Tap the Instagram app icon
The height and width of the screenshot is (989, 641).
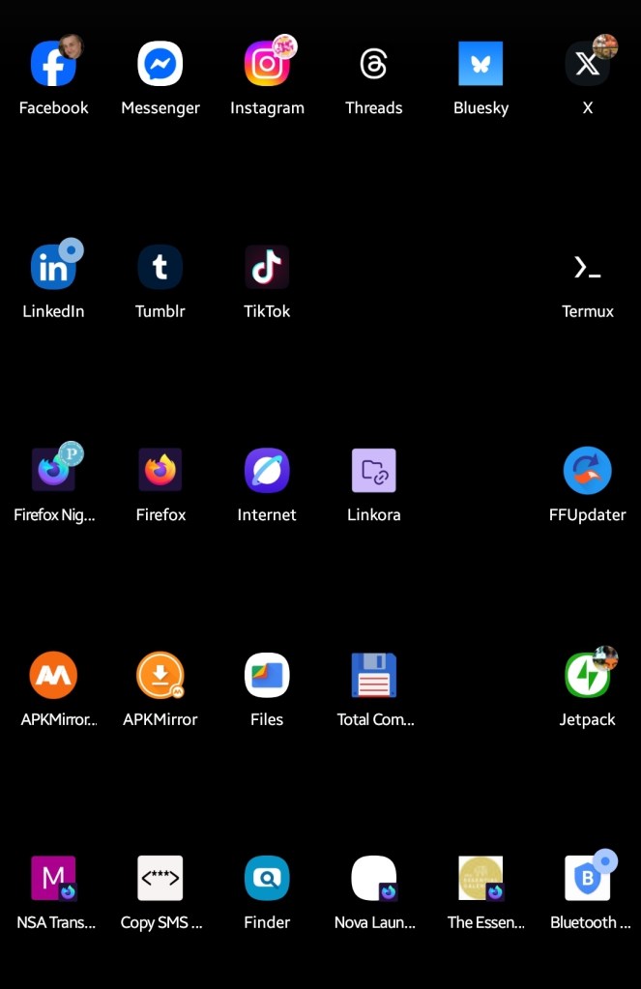pos(267,65)
